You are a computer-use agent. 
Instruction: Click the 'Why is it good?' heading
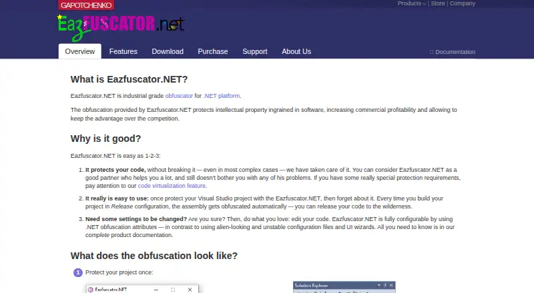click(x=105, y=139)
